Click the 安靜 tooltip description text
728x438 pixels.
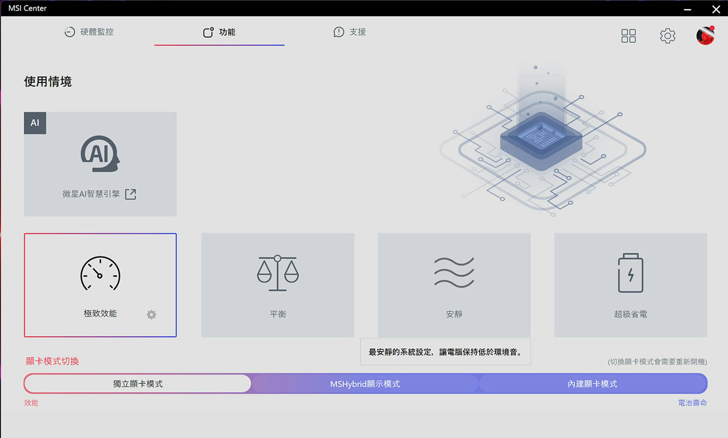(x=445, y=352)
